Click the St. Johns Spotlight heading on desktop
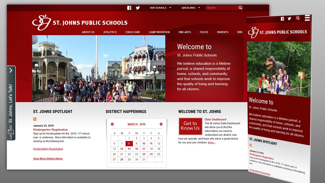The width and height of the screenshot is (325, 183). coord(53,112)
